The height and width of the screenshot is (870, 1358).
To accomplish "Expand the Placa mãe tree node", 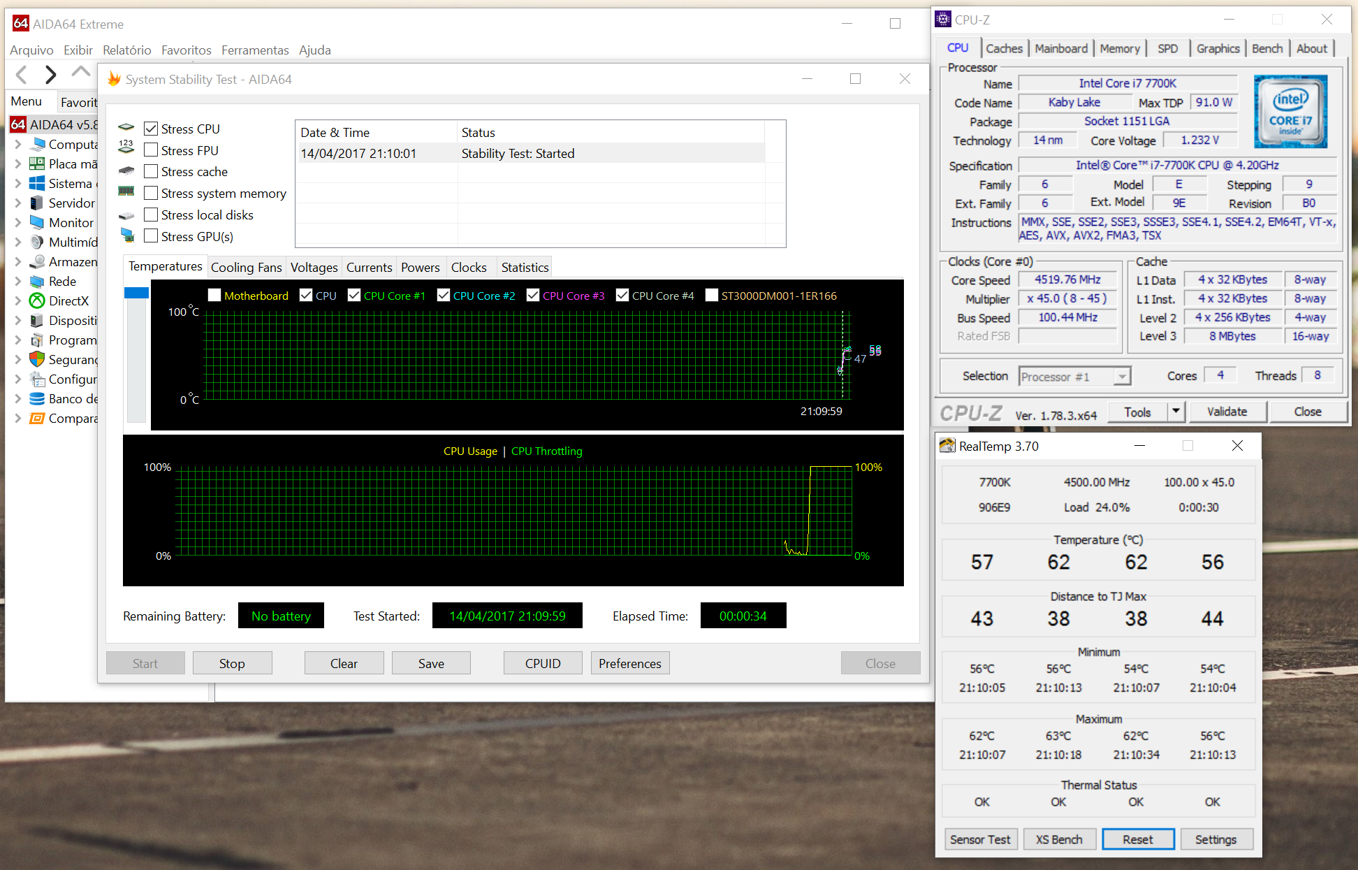I will tap(17, 164).
